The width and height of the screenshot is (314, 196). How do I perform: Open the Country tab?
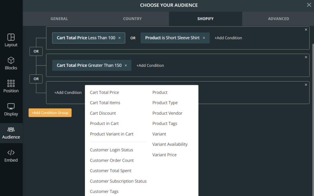(132, 19)
